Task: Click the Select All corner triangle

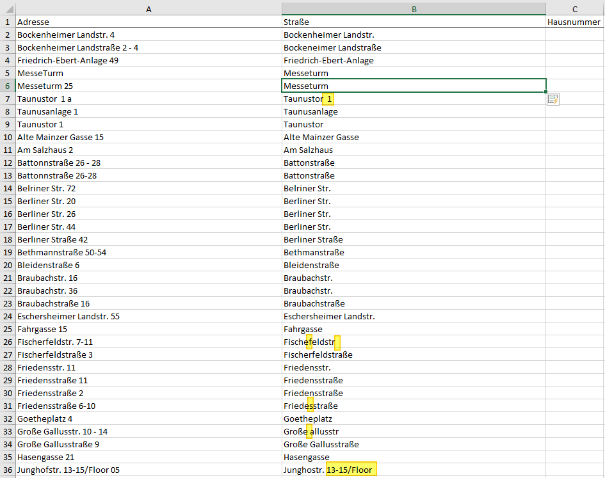Action: 8,9
